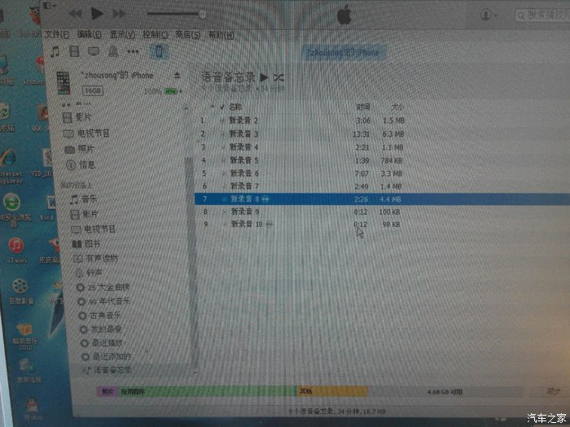Open the 控制(C) menu
The width and height of the screenshot is (570, 427).
(156, 35)
